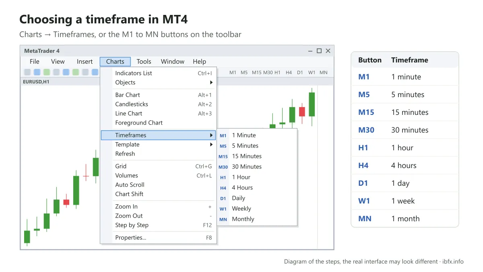Select Weekly in the Timeframes submenu
This screenshot has height=272, width=483.
(x=257, y=209)
